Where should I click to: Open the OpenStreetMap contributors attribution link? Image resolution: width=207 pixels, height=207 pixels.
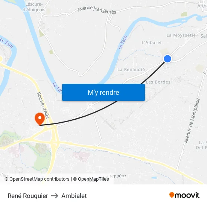(37, 179)
